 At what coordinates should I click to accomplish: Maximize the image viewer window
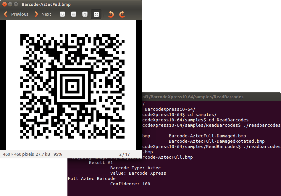(16, 4)
